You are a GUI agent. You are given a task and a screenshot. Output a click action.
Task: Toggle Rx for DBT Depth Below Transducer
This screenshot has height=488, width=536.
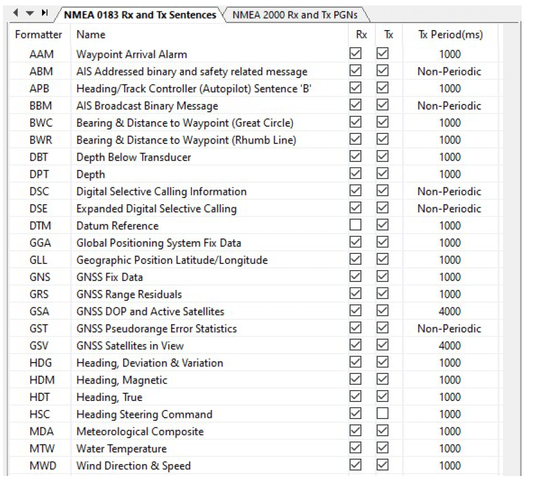pos(355,157)
